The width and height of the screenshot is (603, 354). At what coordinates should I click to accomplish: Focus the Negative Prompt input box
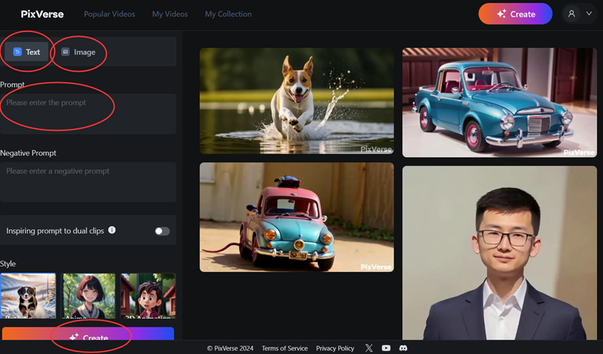pos(88,182)
